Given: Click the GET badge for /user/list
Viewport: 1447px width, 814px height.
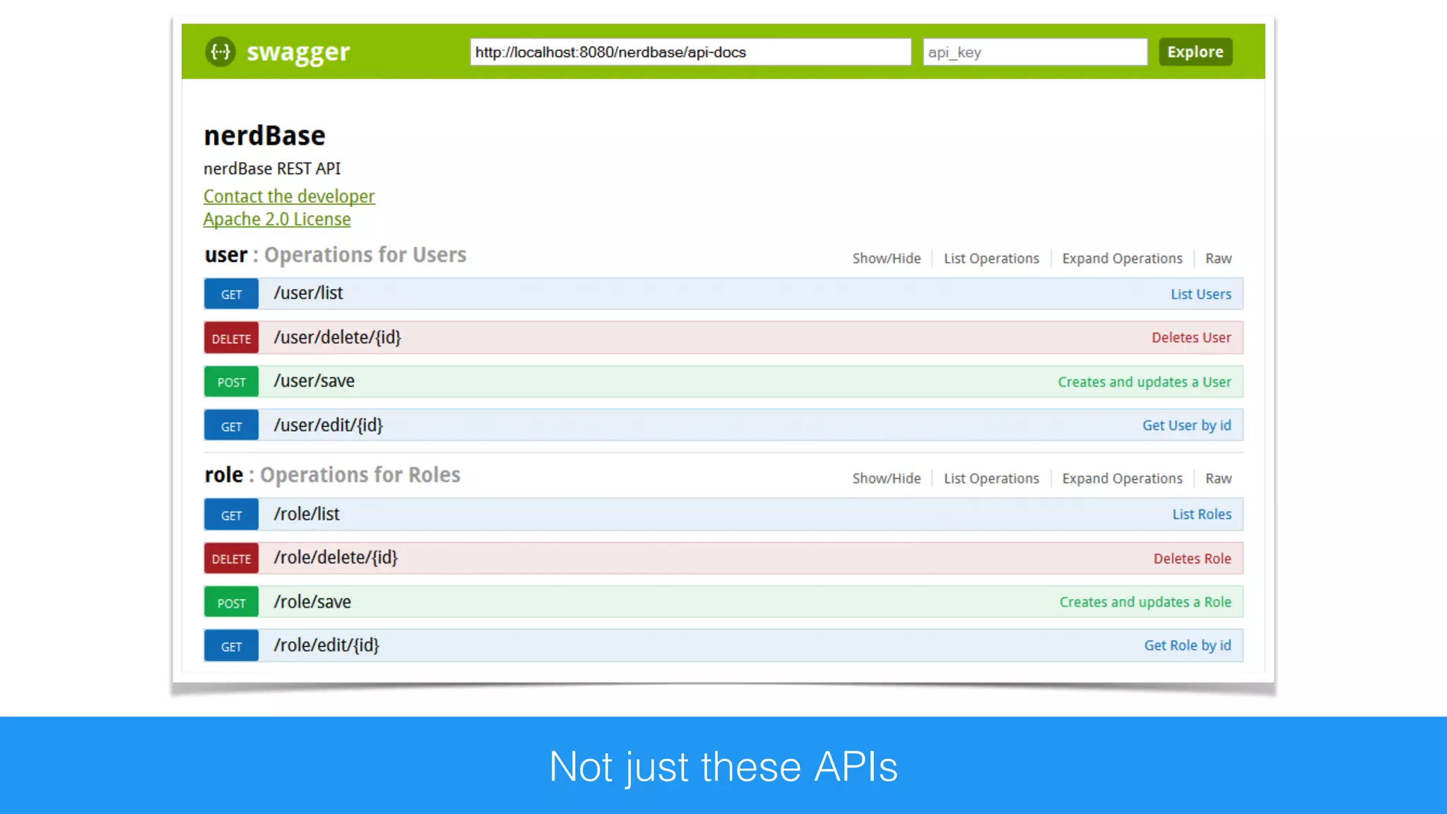Looking at the screenshot, I should 231,294.
